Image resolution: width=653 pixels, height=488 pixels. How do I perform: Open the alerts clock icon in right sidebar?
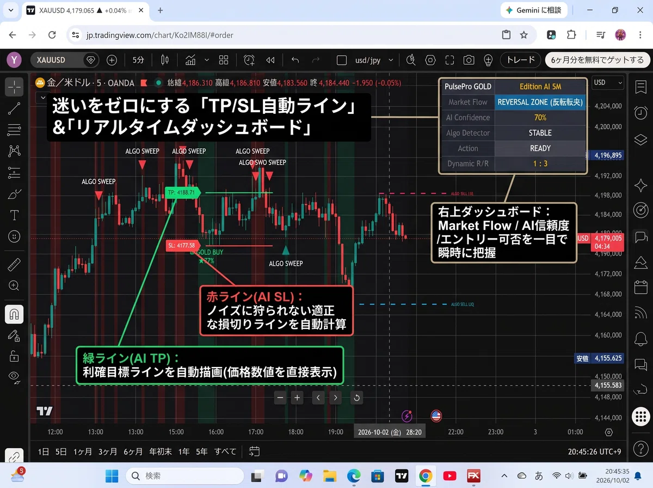tap(640, 113)
